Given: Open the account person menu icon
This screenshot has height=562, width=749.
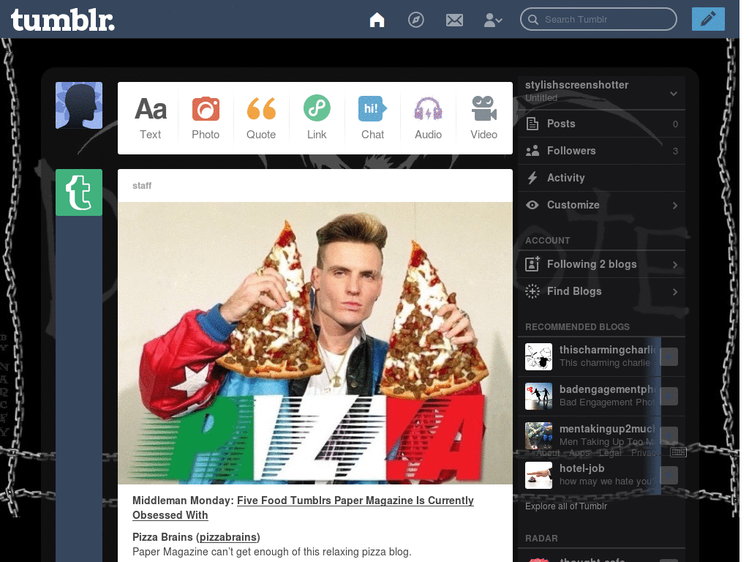Looking at the screenshot, I should pyautogui.click(x=493, y=20).
